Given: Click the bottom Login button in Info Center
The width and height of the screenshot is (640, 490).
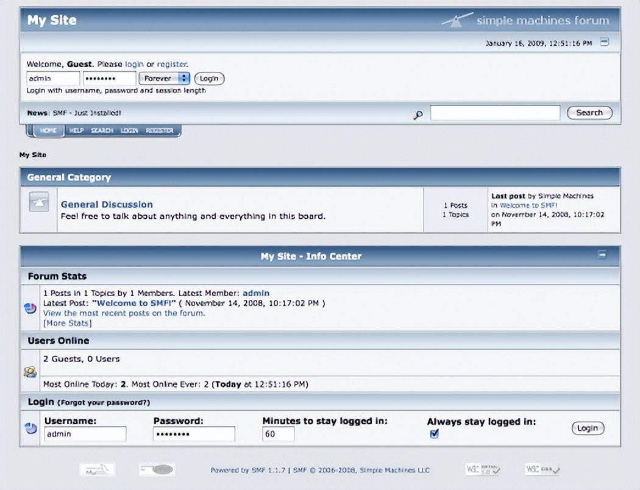Looking at the screenshot, I should coord(588,428).
